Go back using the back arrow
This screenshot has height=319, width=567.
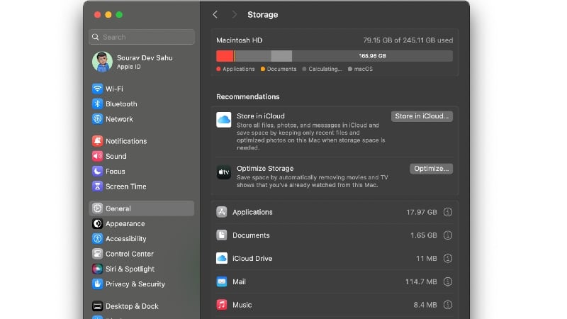[215, 14]
